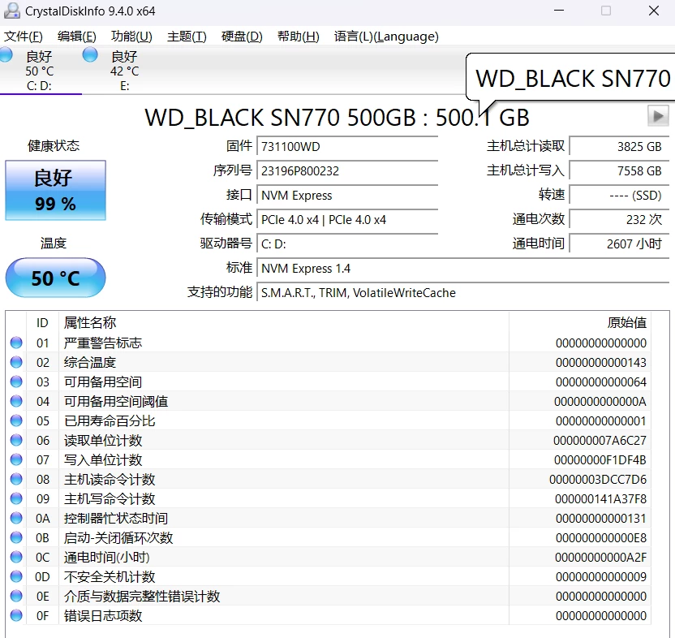Click the transfer mode field PCIe 4.0 x4
This screenshot has height=638, width=675.
point(347,220)
